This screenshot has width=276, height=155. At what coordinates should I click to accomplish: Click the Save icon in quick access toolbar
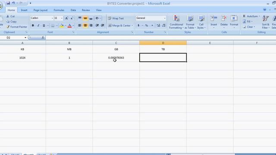(x=8, y=3)
